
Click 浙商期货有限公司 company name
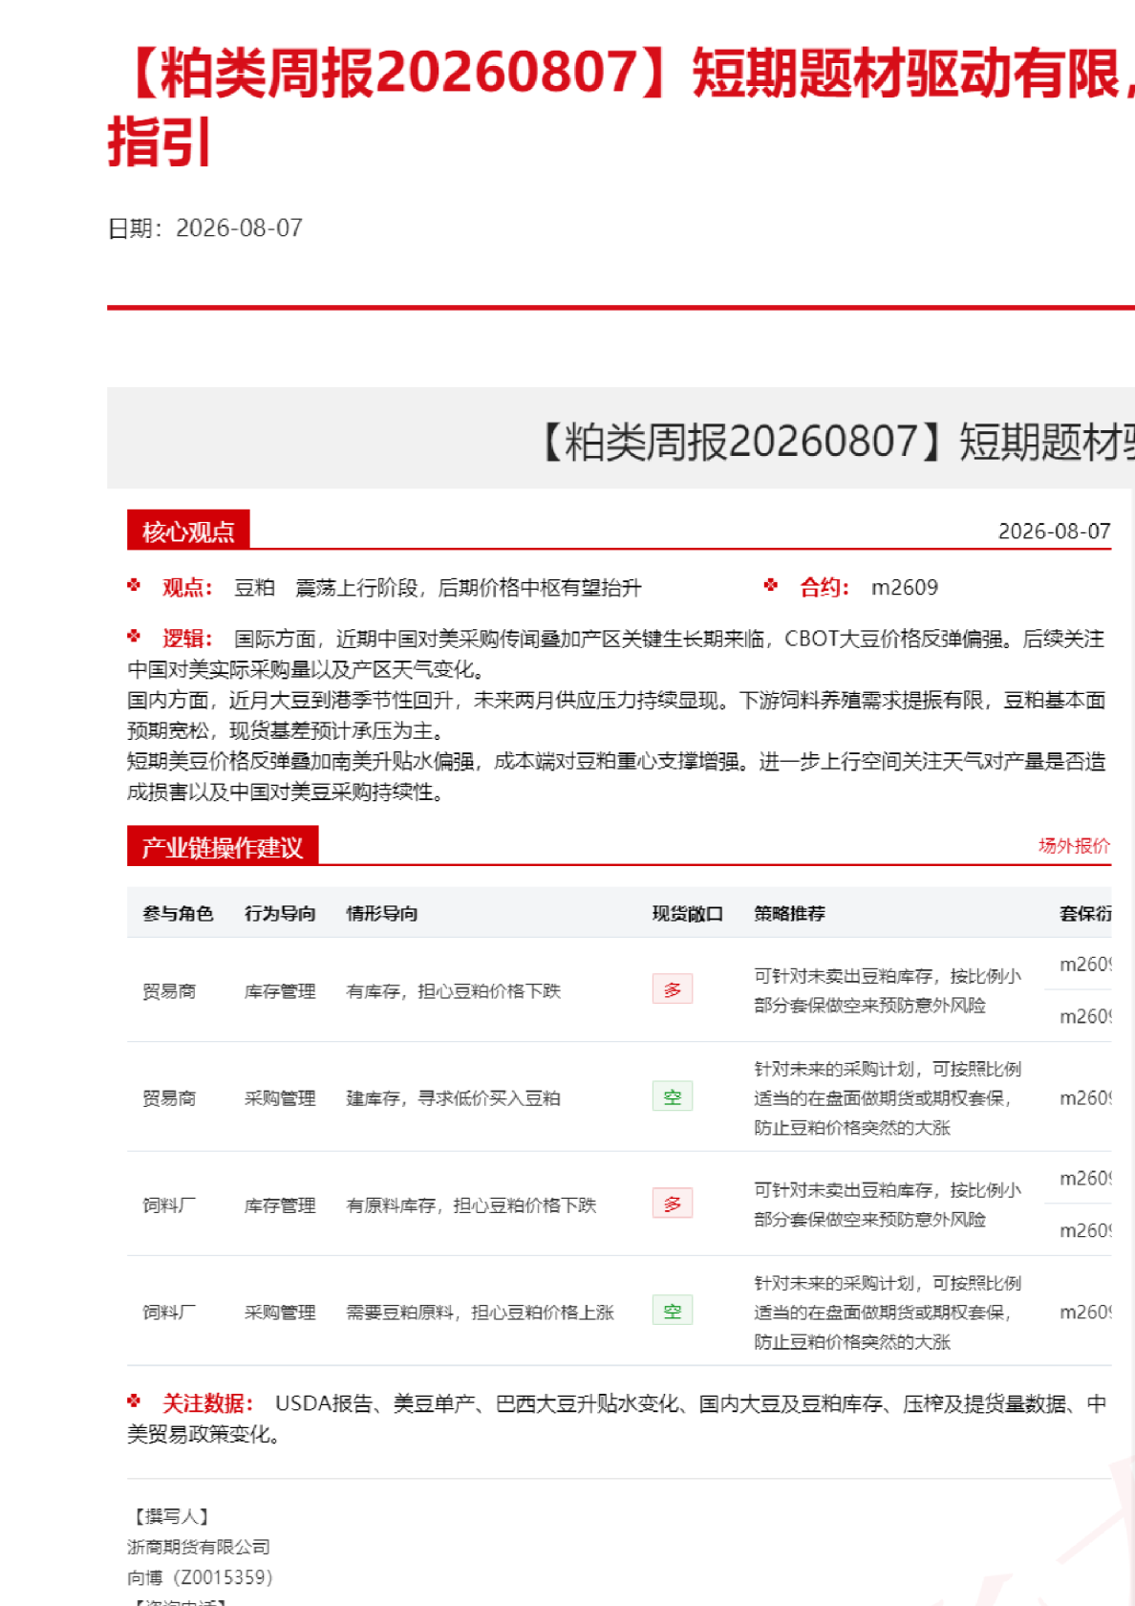click(x=199, y=1547)
